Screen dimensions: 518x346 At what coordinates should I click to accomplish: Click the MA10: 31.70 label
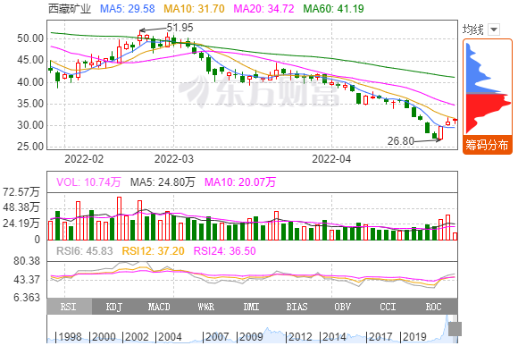(x=195, y=9)
